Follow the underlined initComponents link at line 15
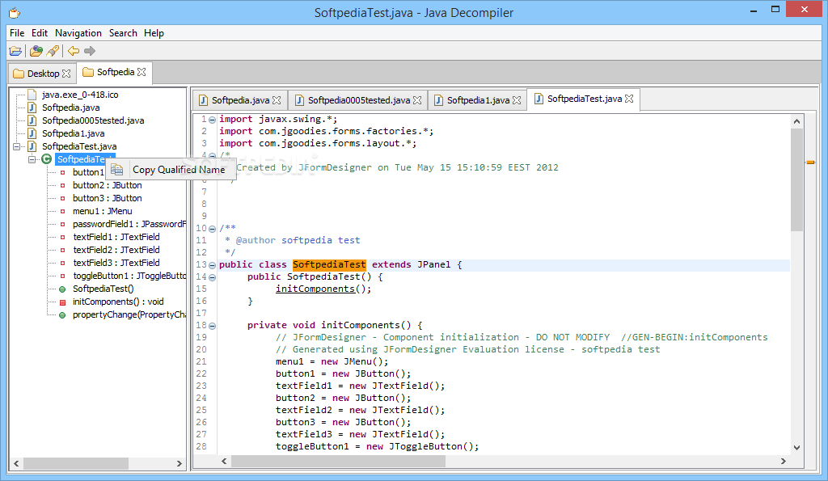Screen dimensions: 828x481 (315, 289)
